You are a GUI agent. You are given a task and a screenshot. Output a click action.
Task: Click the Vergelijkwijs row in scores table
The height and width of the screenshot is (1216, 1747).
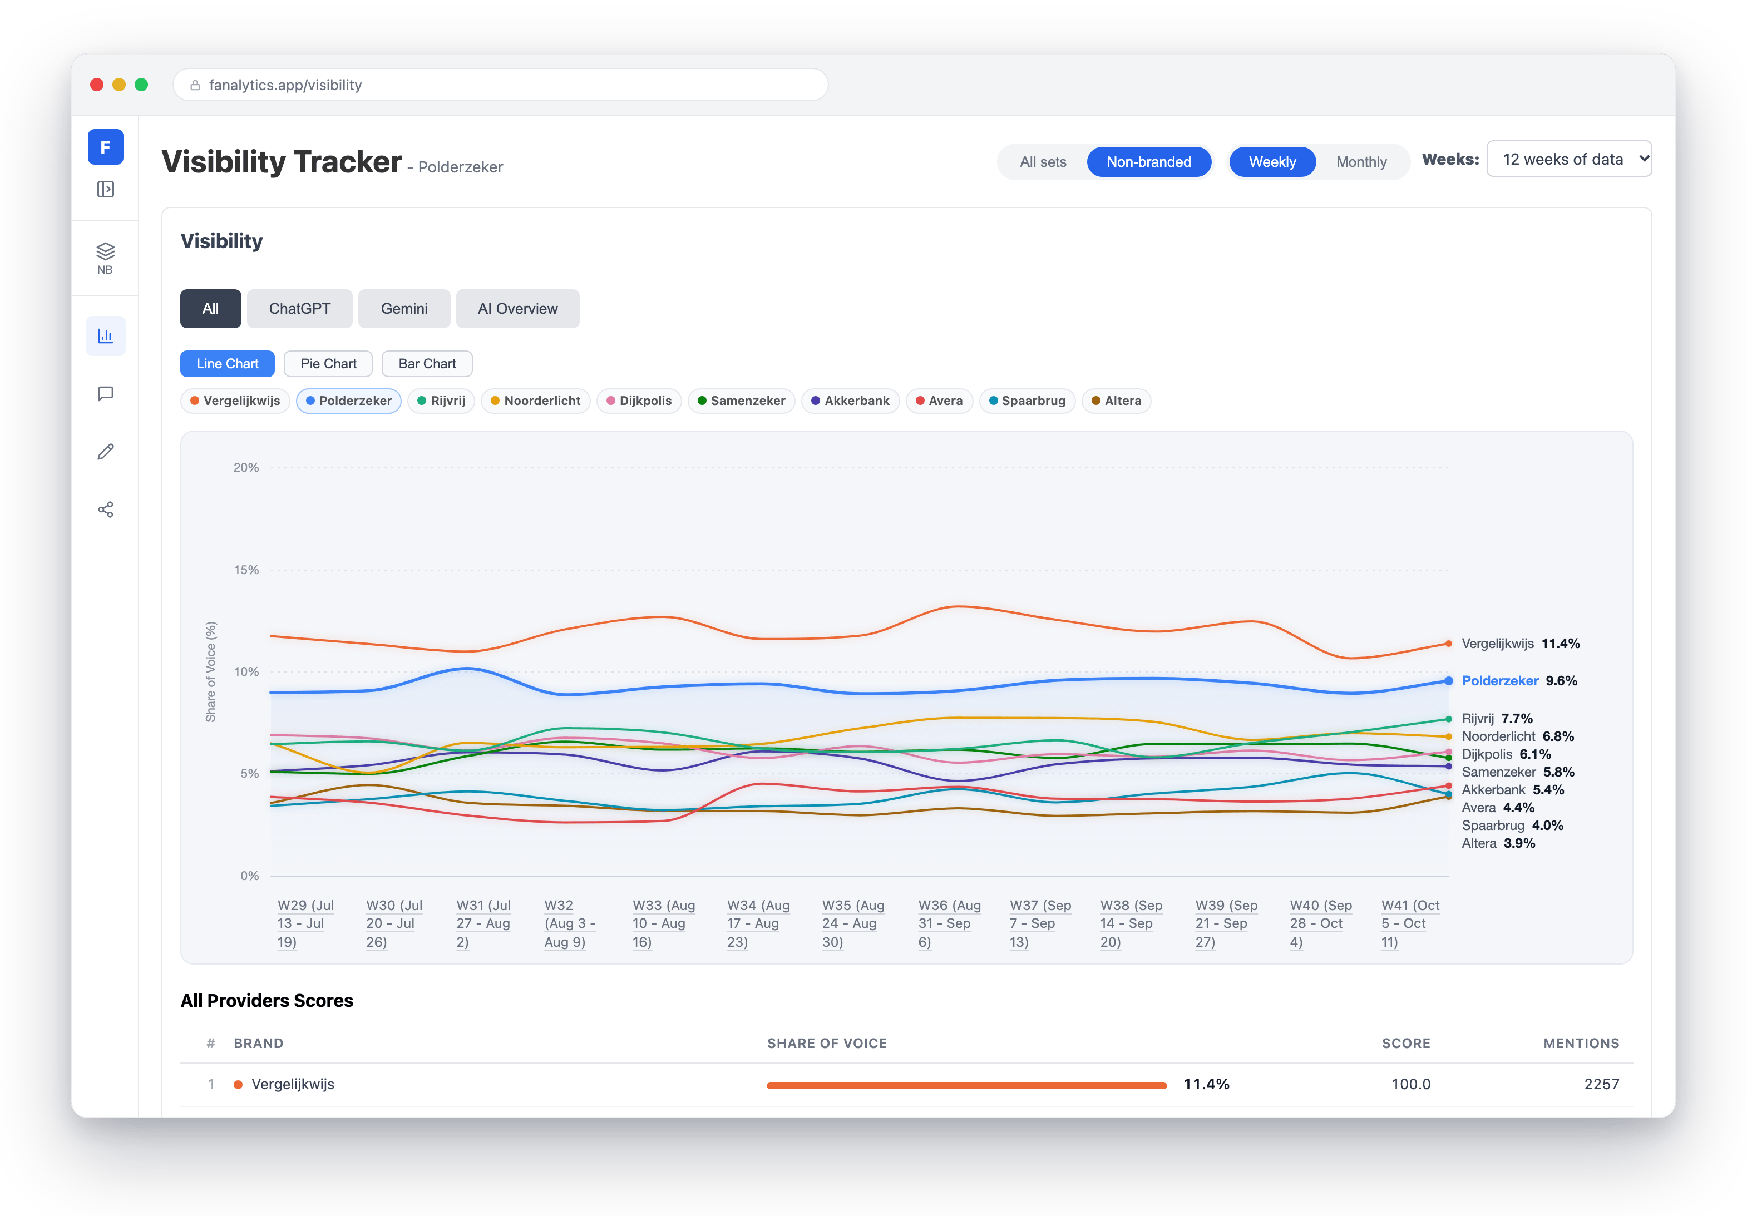[x=906, y=1084]
